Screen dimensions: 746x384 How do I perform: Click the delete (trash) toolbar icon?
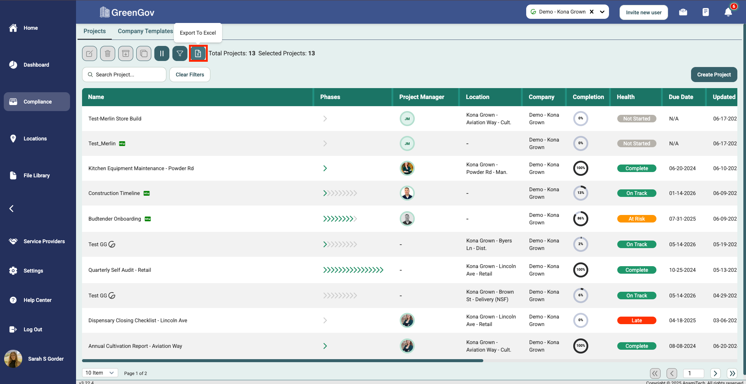pyautogui.click(x=108, y=53)
